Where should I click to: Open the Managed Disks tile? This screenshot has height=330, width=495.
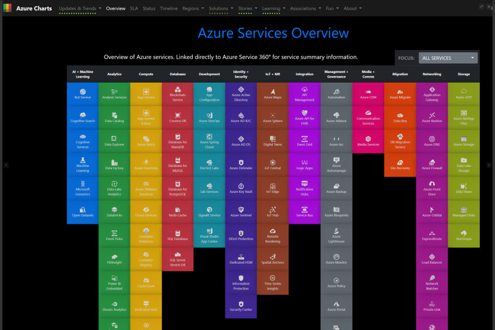coord(463,212)
